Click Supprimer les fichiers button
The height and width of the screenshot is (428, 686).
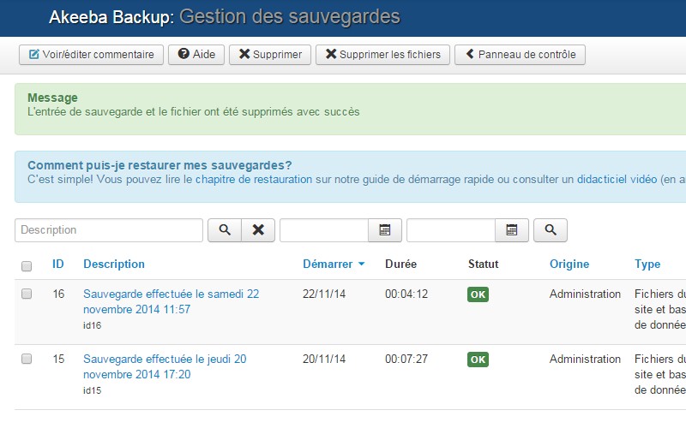(x=382, y=55)
